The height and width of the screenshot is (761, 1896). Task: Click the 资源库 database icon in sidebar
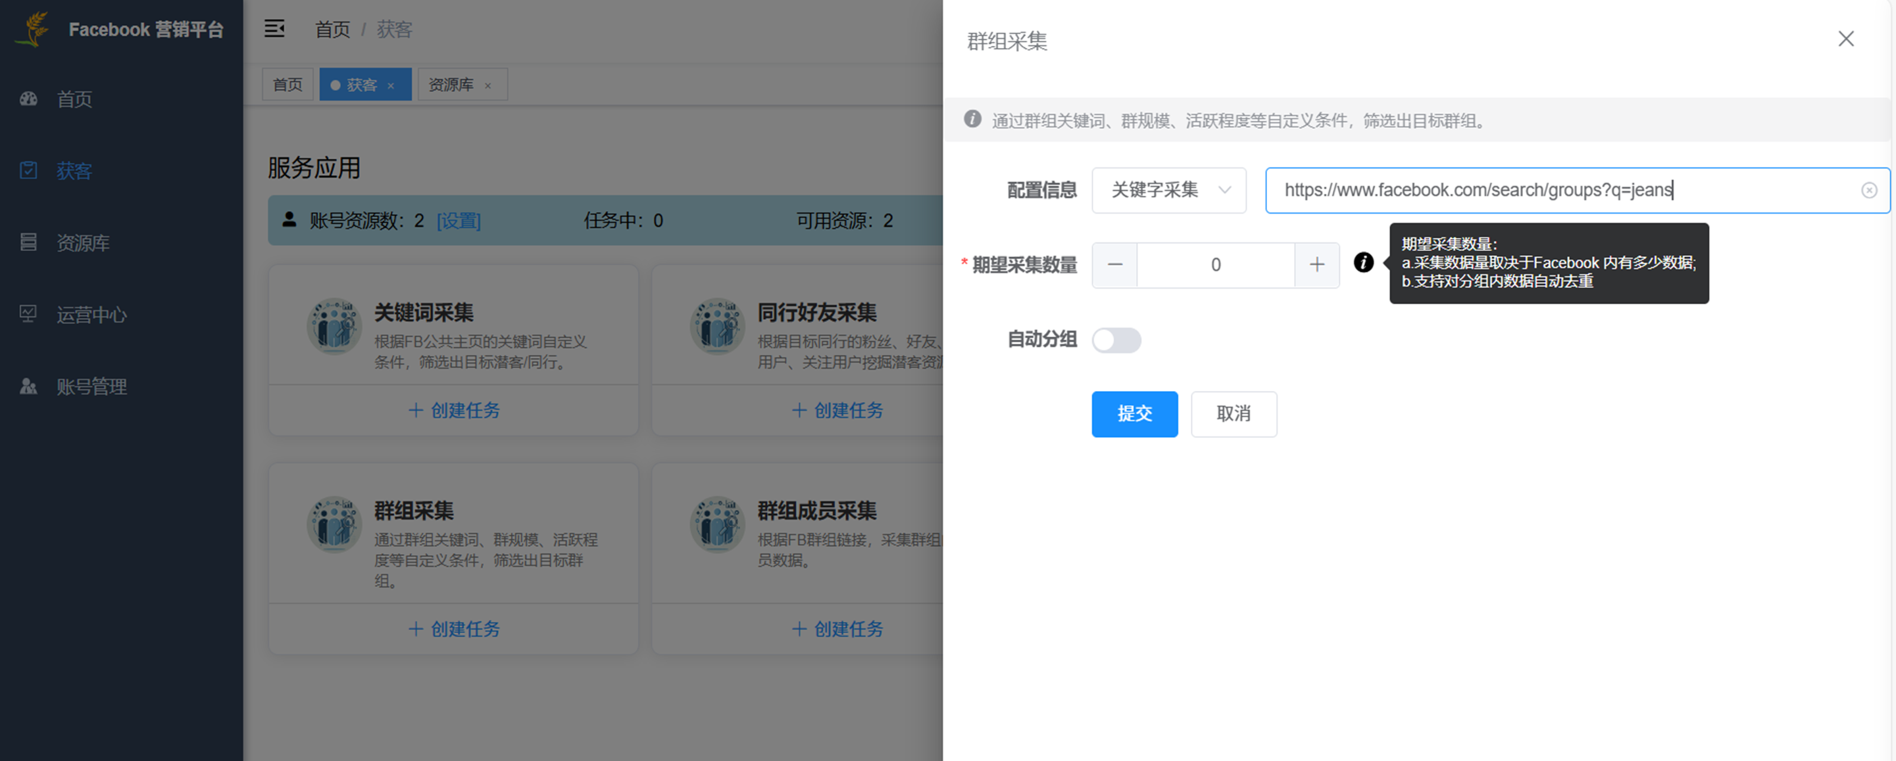(x=29, y=242)
